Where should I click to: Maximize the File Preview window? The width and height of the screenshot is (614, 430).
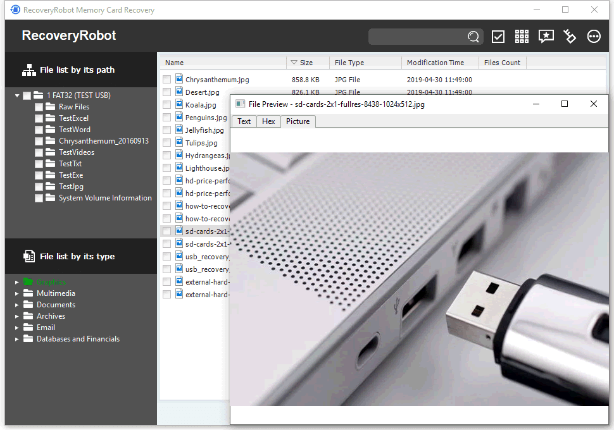(x=564, y=104)
